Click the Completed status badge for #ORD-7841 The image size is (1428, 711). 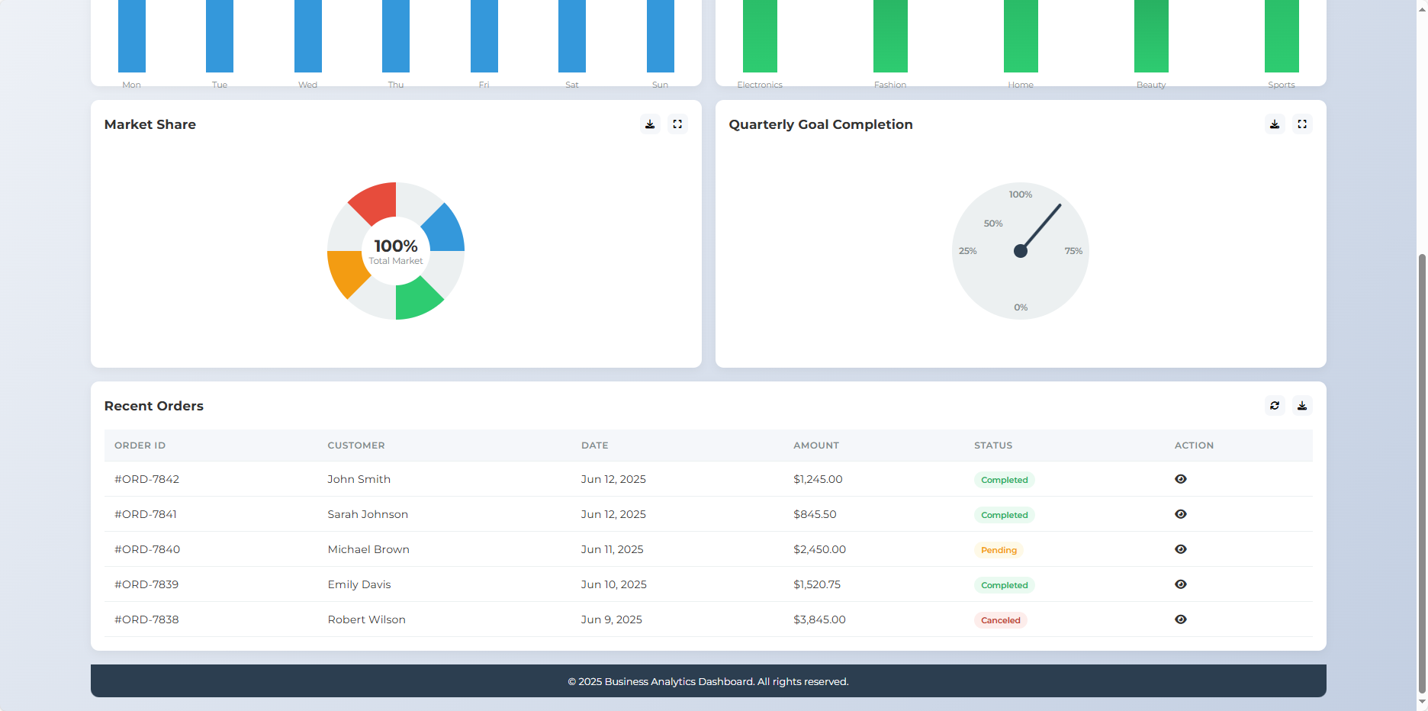1004,514
